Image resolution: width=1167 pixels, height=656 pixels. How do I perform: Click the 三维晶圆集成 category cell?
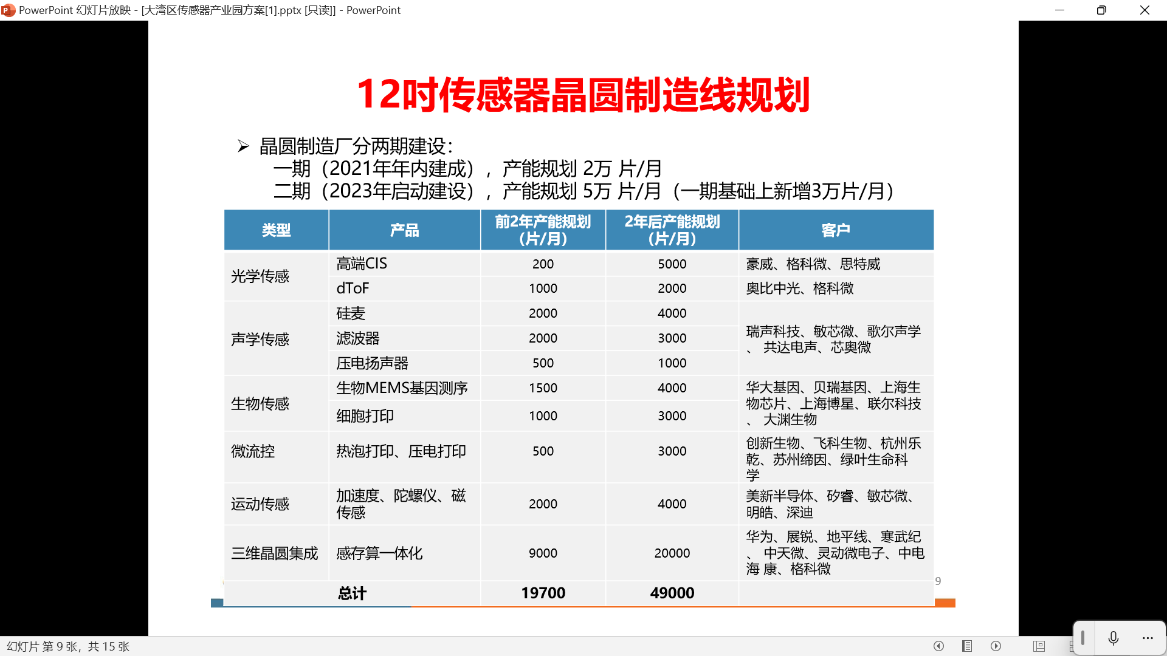(x=275, y=553)
